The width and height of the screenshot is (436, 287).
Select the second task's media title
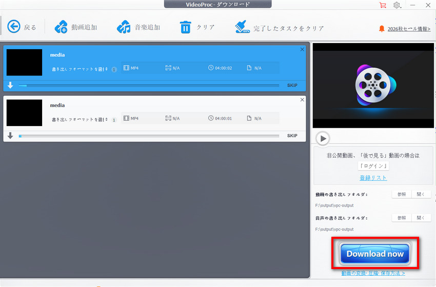[x=57, y=105]
